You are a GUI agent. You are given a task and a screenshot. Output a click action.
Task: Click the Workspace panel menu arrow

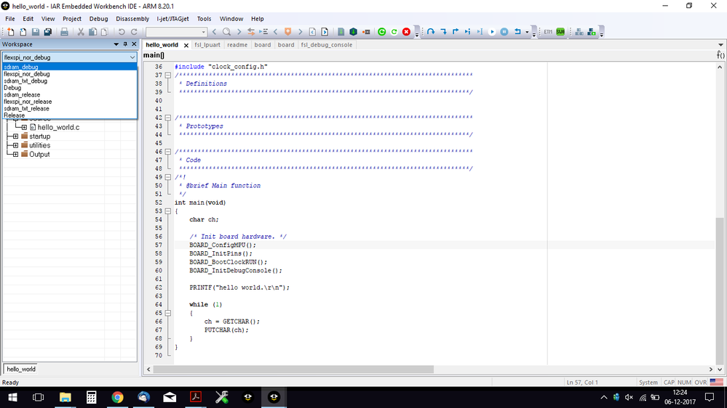pyautogui.click(x=116, y=44)
